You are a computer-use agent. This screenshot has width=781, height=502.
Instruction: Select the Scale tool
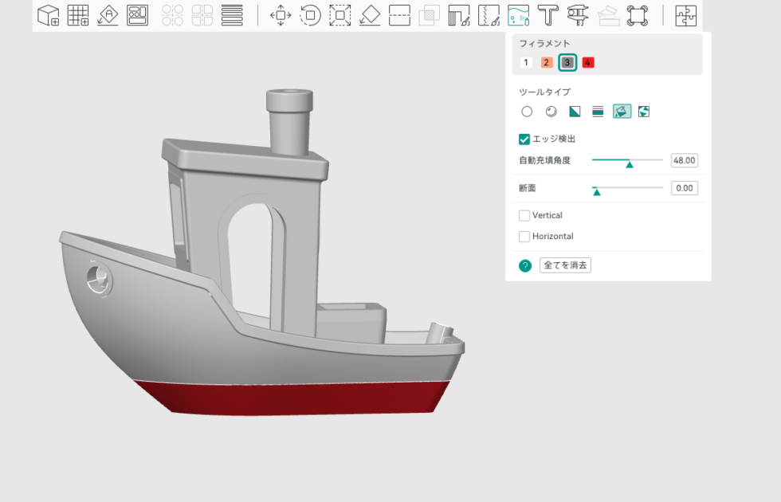coord(340,15)
